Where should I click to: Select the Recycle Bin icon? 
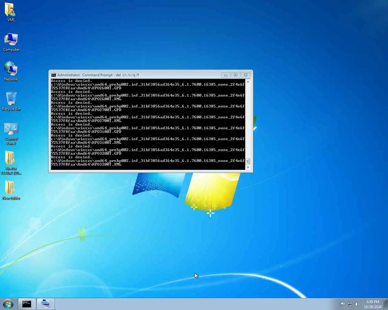coord(11,101)
